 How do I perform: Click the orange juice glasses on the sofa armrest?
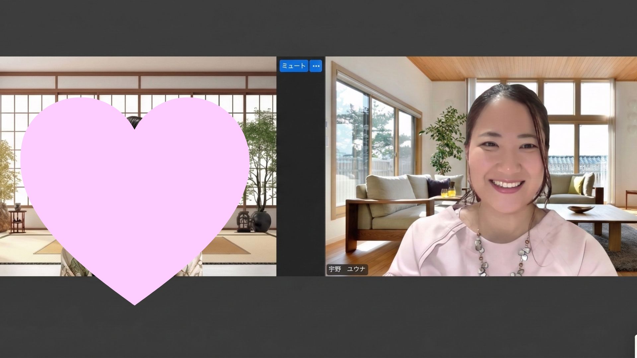point(448,192)
